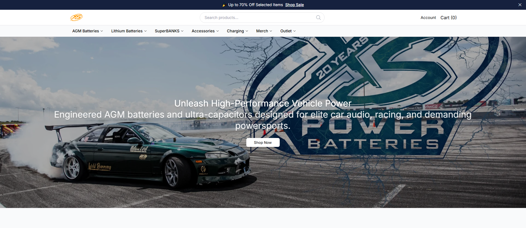The width and height of the screenshot is (526, 228).
Task: Expand the Accessories chevron
Action: click(x=218, y=31)
